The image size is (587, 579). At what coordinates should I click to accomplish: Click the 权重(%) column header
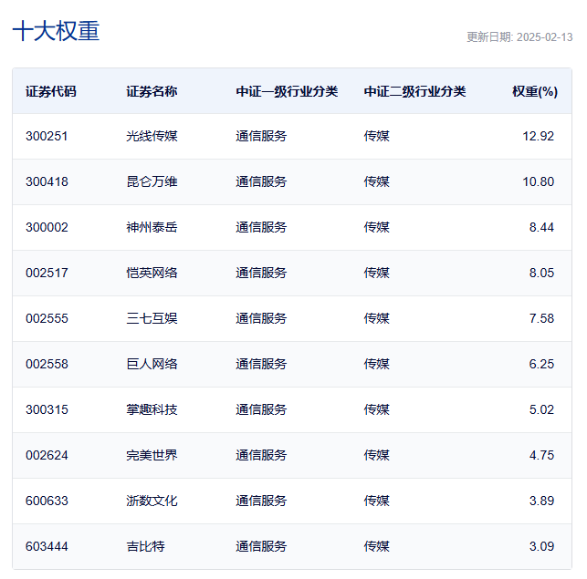pyautogui.click(x=535, y=91)
